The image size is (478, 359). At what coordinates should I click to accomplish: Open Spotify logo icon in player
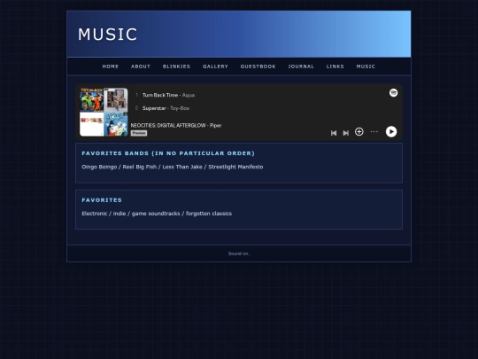[x=393, y=92]
